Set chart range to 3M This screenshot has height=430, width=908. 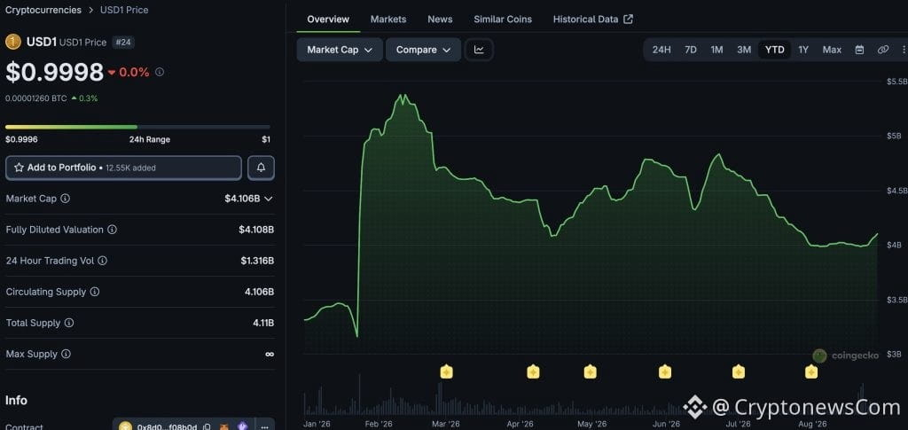pyautogui.click(x=744, y=50)
